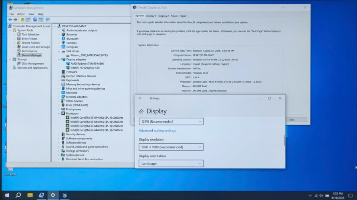Click the Security devices category icon

[x=63, y=135]
